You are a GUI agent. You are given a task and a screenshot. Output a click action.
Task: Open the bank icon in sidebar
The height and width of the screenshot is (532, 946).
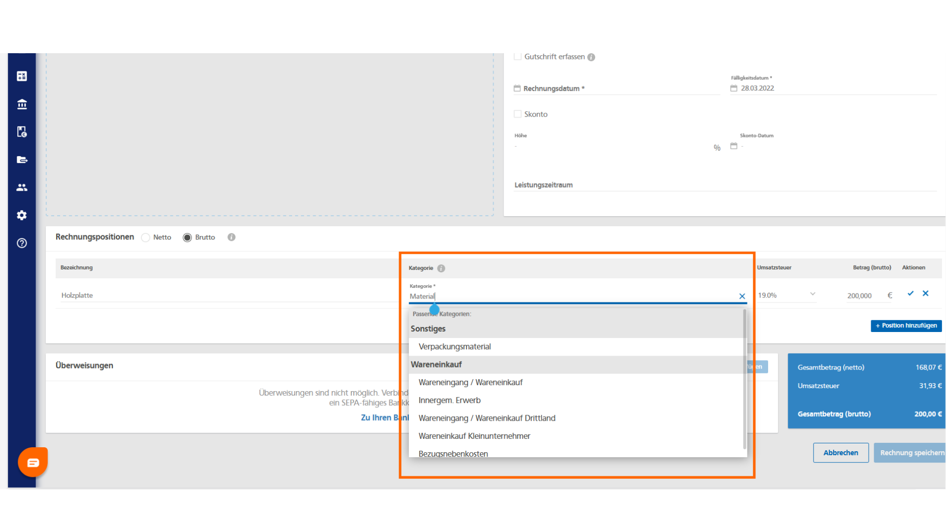(22, 104)
